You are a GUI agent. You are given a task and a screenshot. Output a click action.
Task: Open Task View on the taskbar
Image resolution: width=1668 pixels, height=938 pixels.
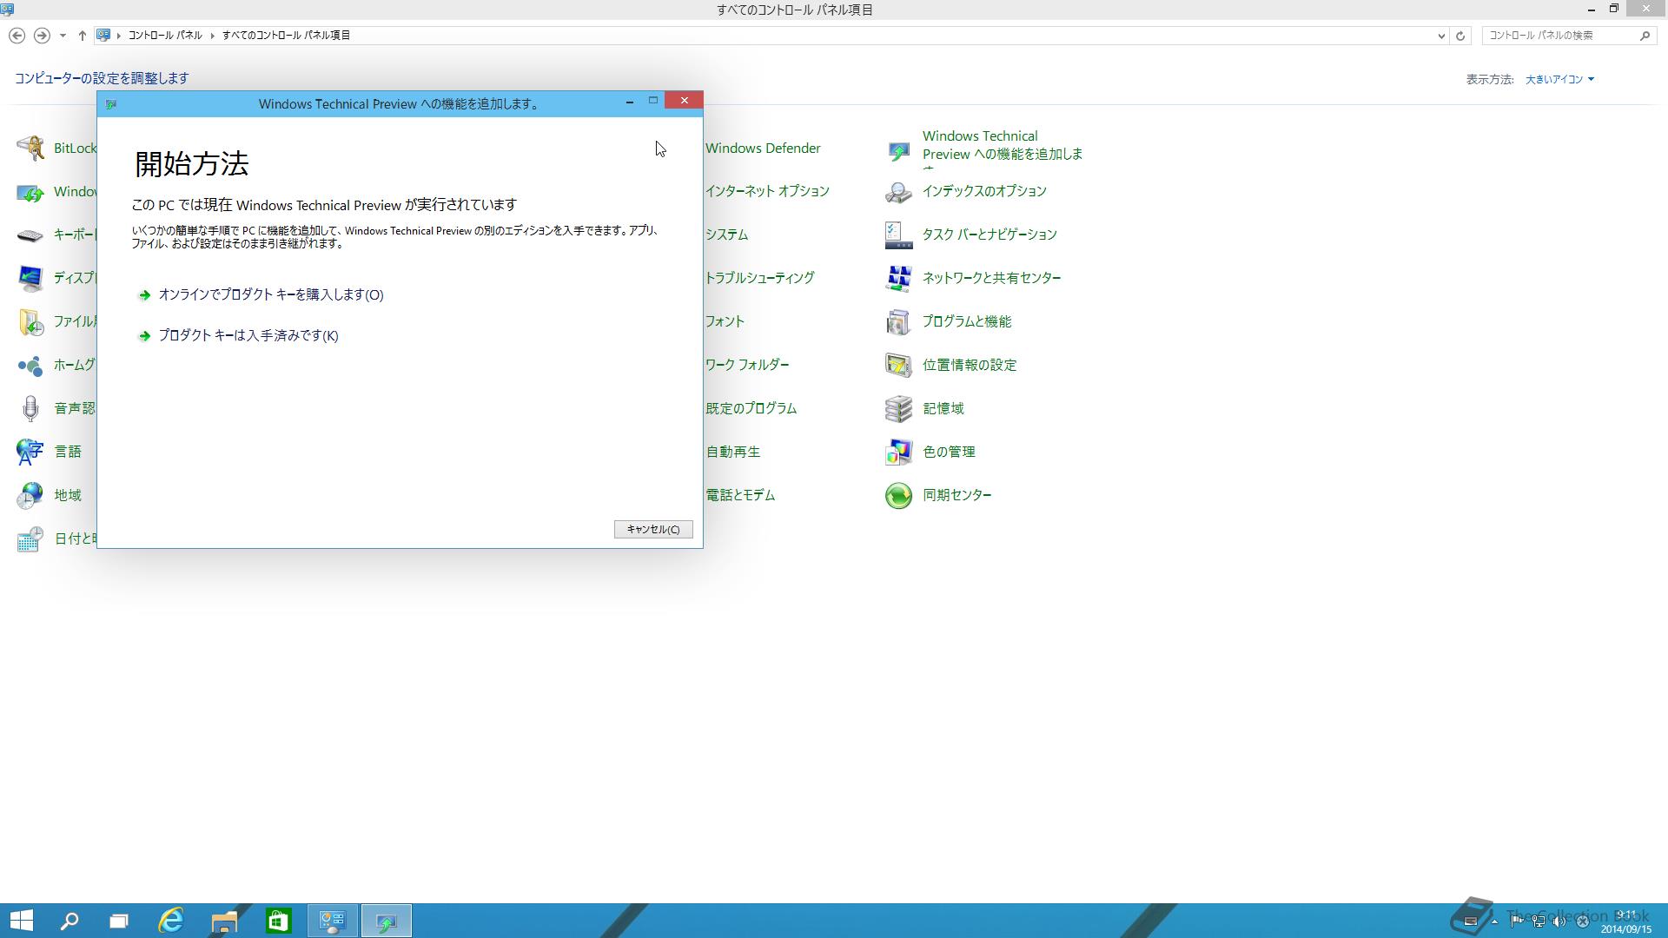point(119,921)
